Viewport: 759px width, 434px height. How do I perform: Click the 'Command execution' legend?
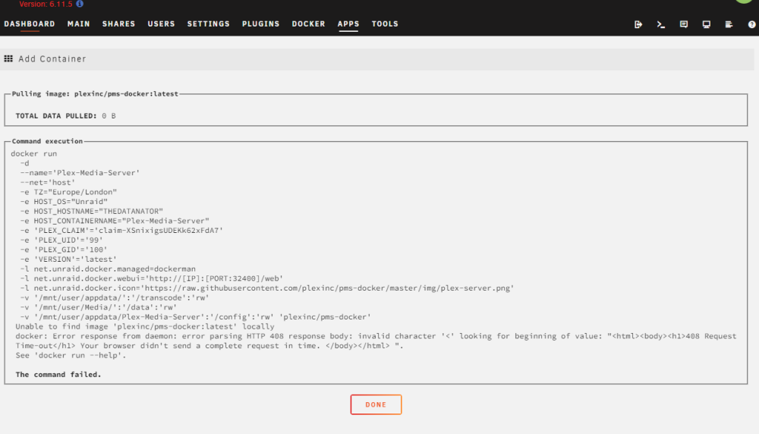(47, 141)
